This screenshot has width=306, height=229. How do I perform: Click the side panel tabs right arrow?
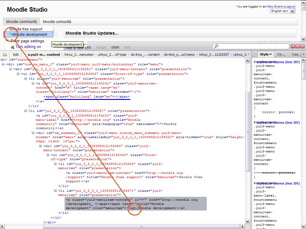(304, 54)
